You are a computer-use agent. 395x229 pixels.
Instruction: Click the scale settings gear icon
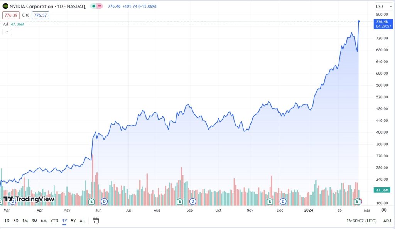(x=383, y=210)
